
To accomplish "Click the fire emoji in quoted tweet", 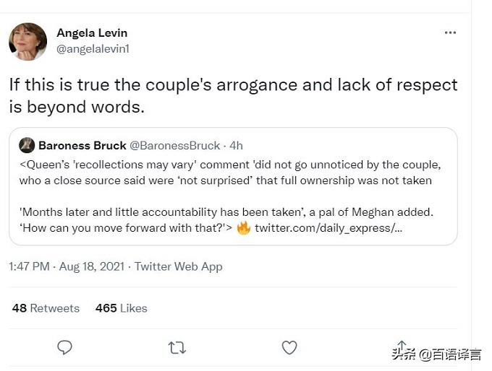I will pyautogui.click(x=243, y=228).
